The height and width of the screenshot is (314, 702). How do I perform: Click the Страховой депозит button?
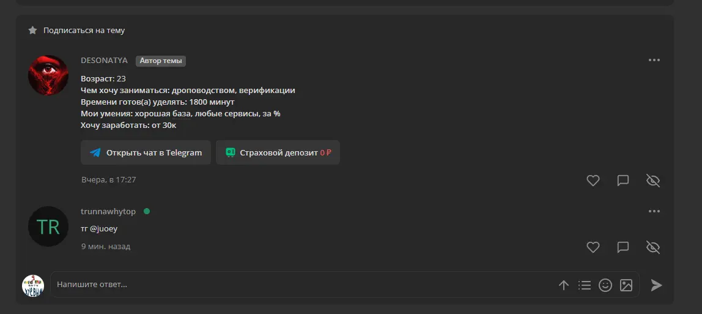[x=278, y=152]
